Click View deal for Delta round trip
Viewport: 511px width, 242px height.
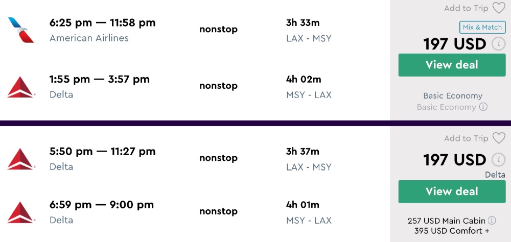452,191
